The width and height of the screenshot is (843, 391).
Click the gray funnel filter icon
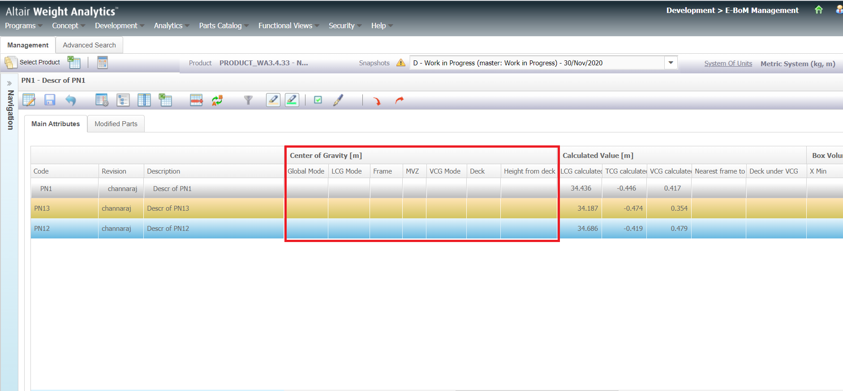pos(248,100)
